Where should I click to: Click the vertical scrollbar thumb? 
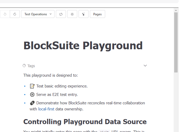(176, 42)
